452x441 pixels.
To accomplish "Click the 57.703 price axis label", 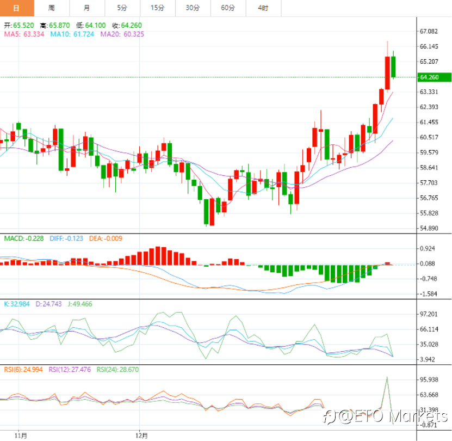I will pos(429,183).
